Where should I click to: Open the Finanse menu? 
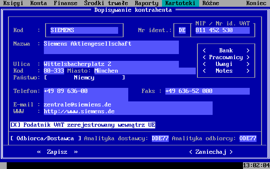click(66, 3)
